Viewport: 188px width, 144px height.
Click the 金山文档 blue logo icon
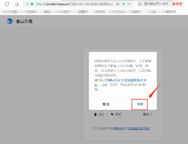[10, 21]
